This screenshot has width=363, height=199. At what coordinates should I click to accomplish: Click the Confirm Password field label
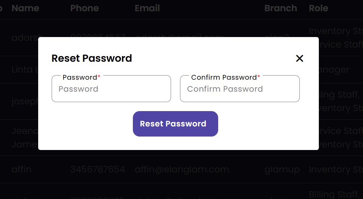point(224,77)
